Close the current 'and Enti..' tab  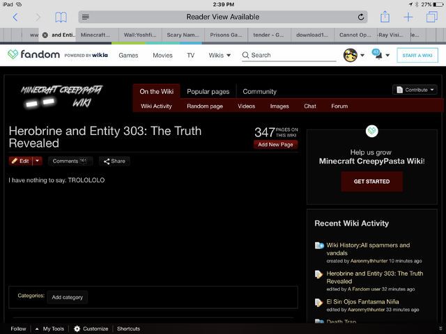45,35
